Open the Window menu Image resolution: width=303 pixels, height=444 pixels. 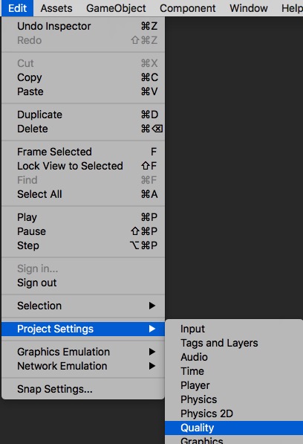coord(249,8)
